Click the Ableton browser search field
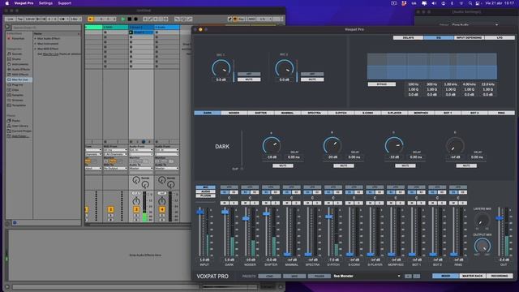Viewport: 519px width, 292px height. 46,28
